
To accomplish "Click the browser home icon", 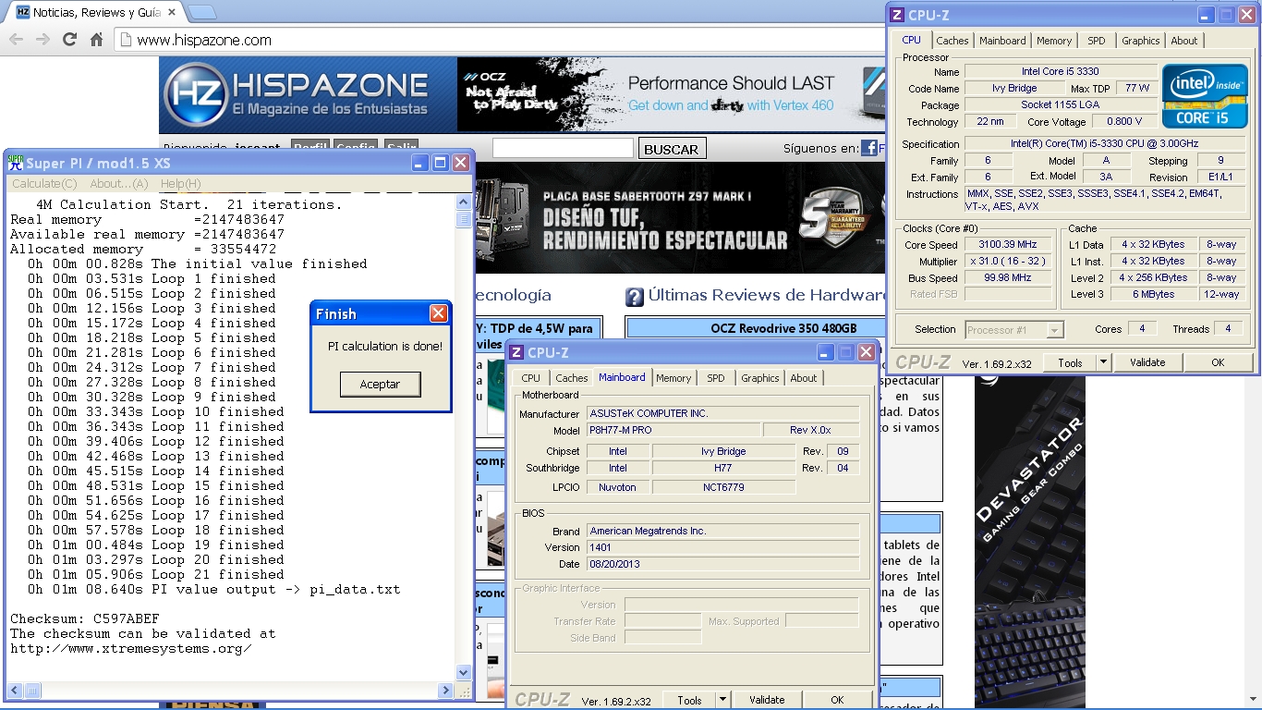I will click(x=96, y=40).
